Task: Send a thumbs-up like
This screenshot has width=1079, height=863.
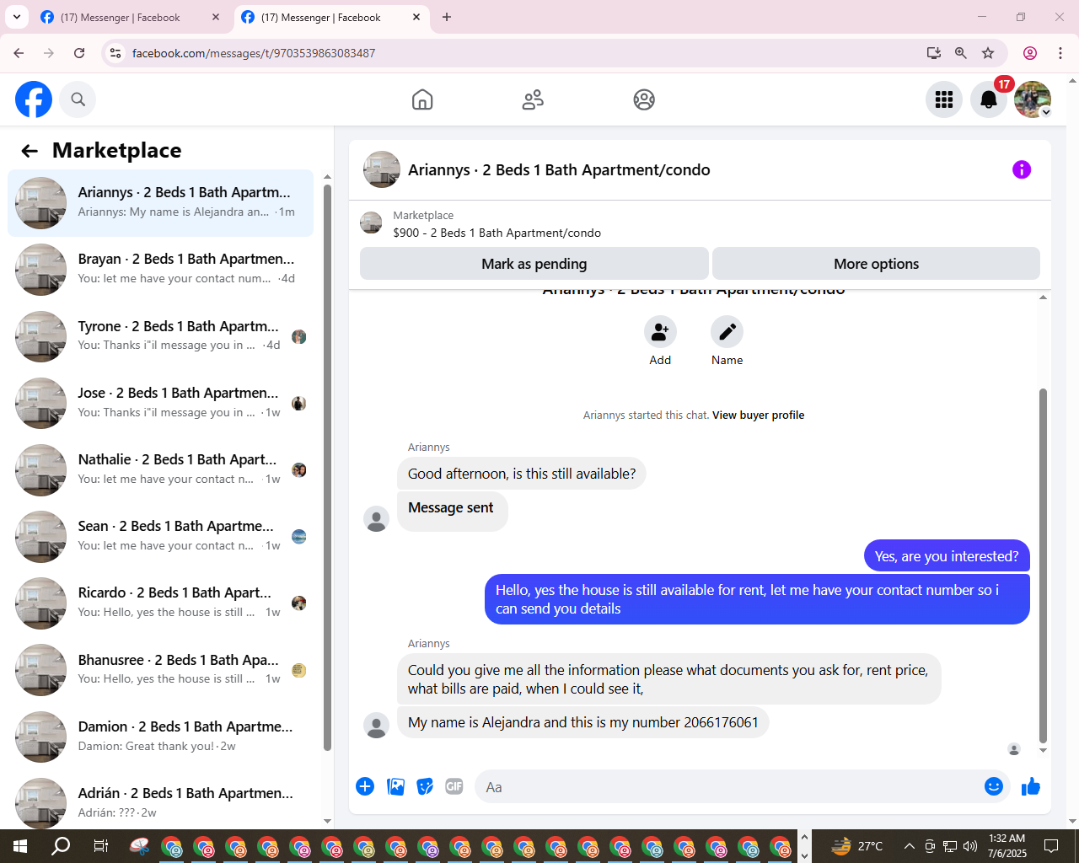Action: pyautogui.click(x=1031, y=786)
